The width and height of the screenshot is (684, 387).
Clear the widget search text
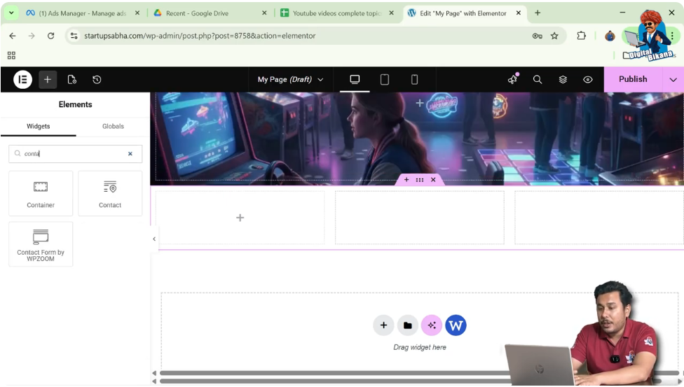[130, 154]
